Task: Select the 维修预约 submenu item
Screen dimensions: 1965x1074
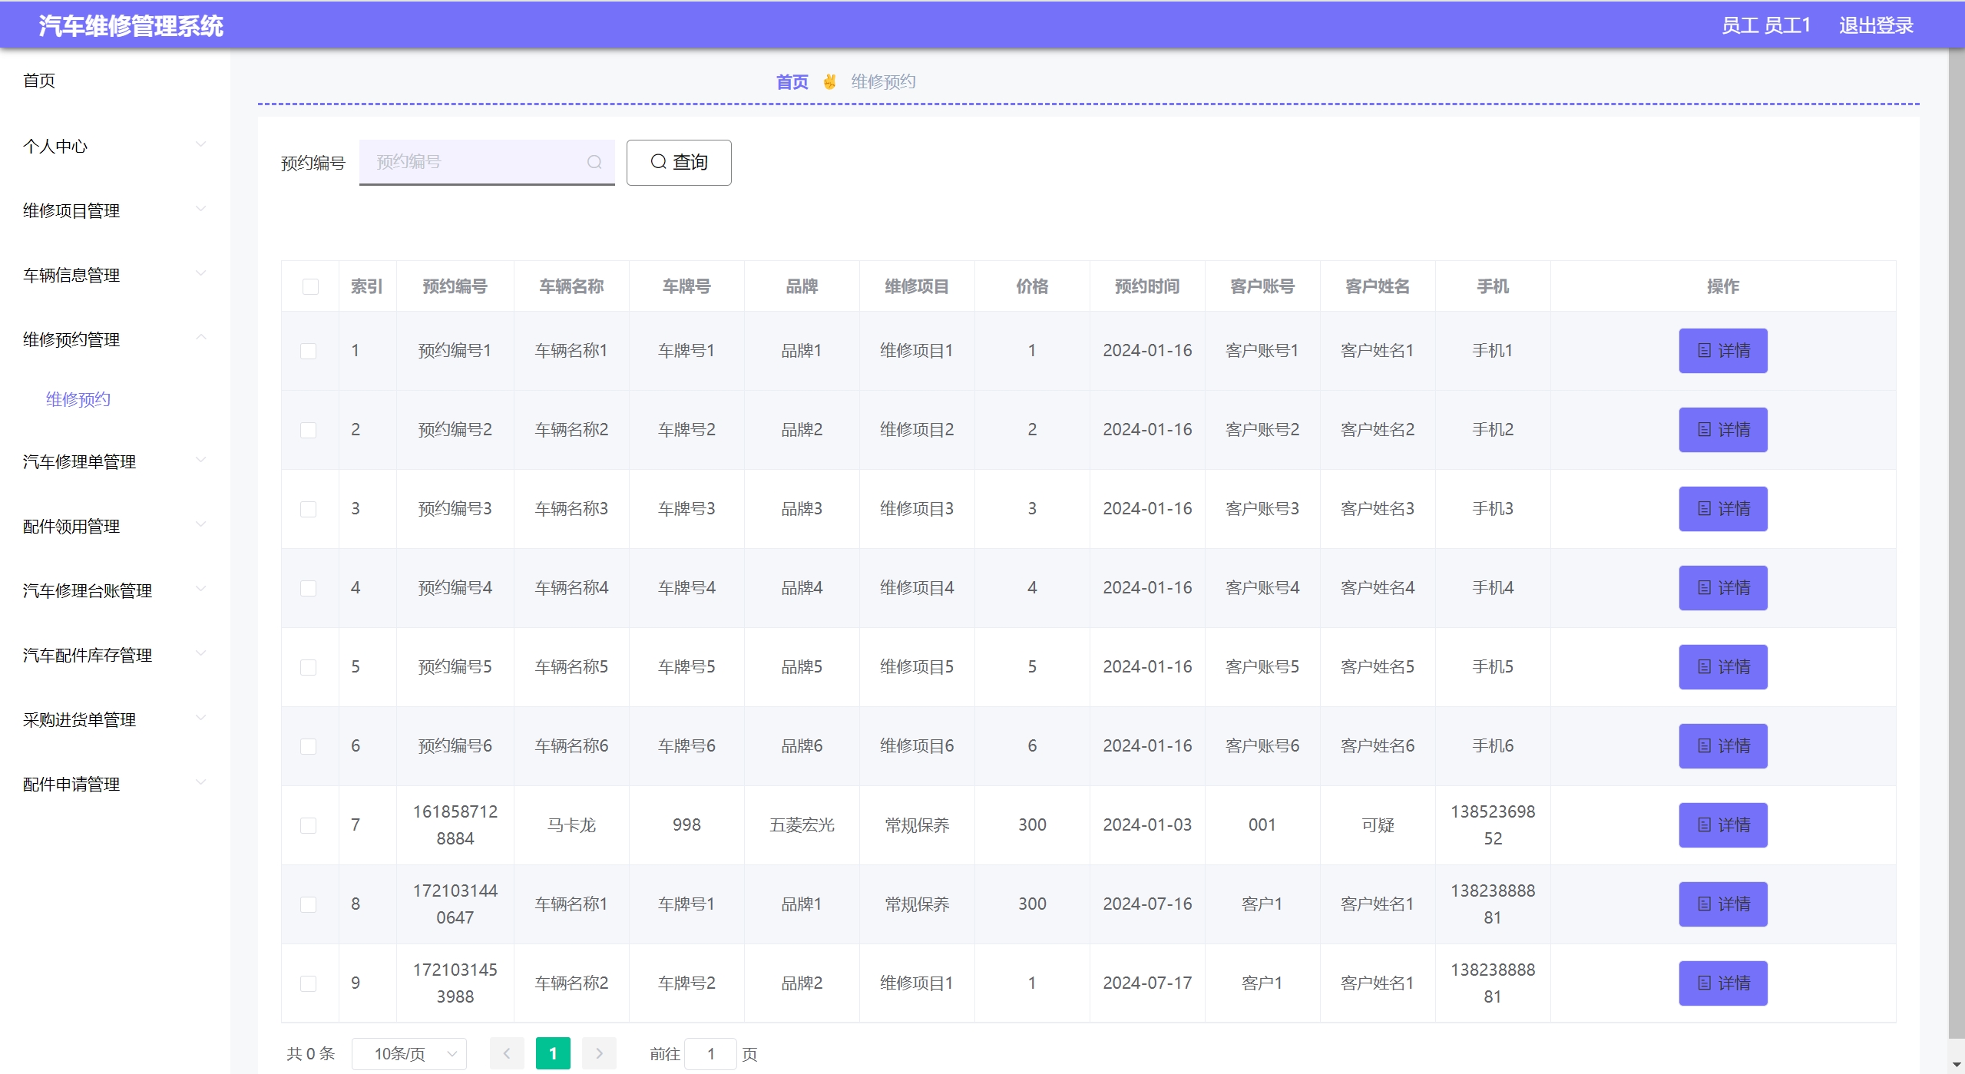Action: (78, 399)
